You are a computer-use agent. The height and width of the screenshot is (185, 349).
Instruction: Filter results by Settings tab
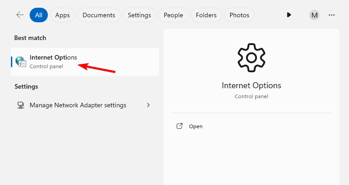[x=139, y=15]
